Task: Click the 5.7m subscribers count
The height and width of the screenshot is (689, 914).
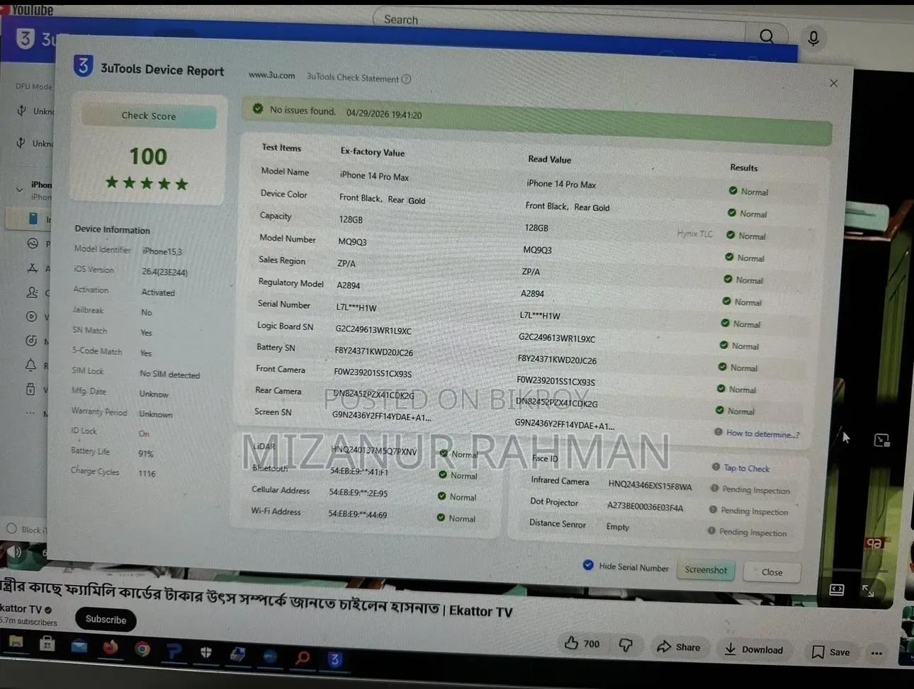Action: click(x=28, y=622)
